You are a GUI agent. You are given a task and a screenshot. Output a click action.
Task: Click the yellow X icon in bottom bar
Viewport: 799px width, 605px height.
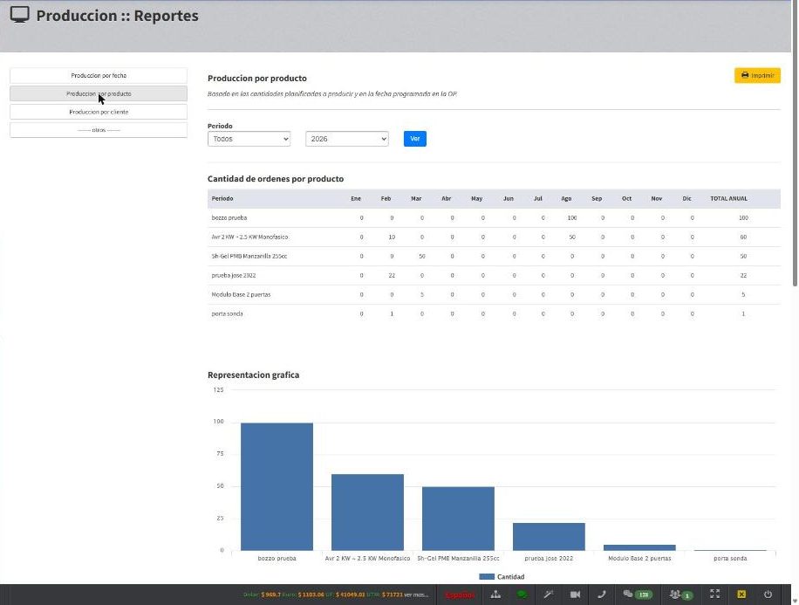[741, 595]
